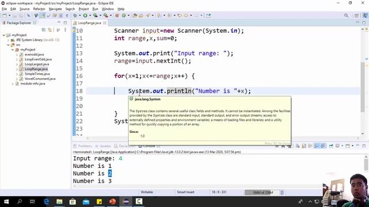Open dropdown arrow next to New icon
The image size is (369, 207).
(x=9, y=16)
